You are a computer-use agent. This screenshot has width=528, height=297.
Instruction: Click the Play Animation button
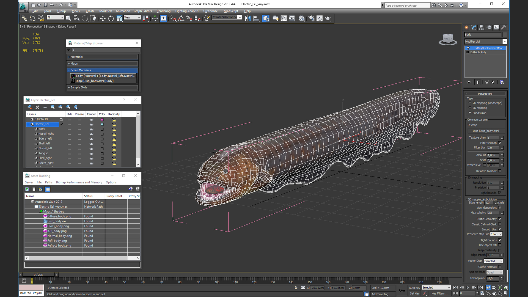pyautogui.click(x=468, y=288)
